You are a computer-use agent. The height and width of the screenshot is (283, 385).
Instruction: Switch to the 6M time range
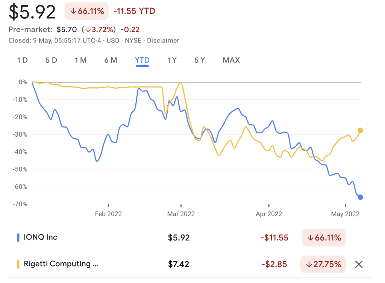[x=111, y=60]
